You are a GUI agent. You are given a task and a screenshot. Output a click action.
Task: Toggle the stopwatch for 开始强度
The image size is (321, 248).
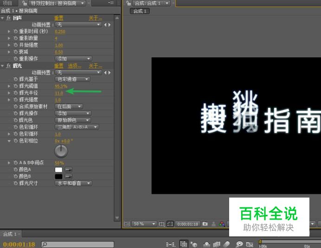[x=16, y=45]
